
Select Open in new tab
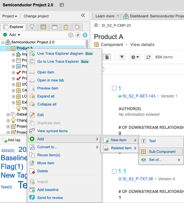click(51, 80)
